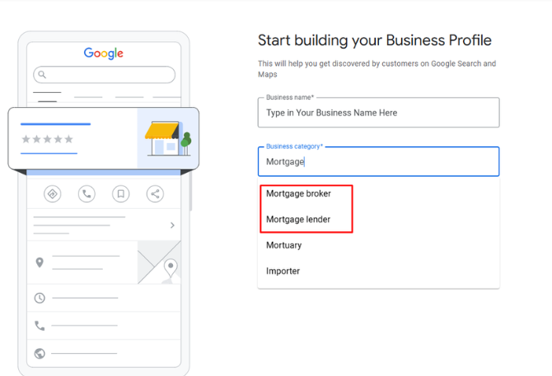Click the bookmark save icon
This screenshot has width=552, height=376.
pos(121,194)
